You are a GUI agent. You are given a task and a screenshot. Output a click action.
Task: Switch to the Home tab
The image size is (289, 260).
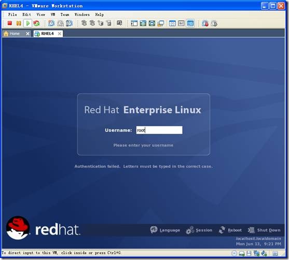pos(15,34)
